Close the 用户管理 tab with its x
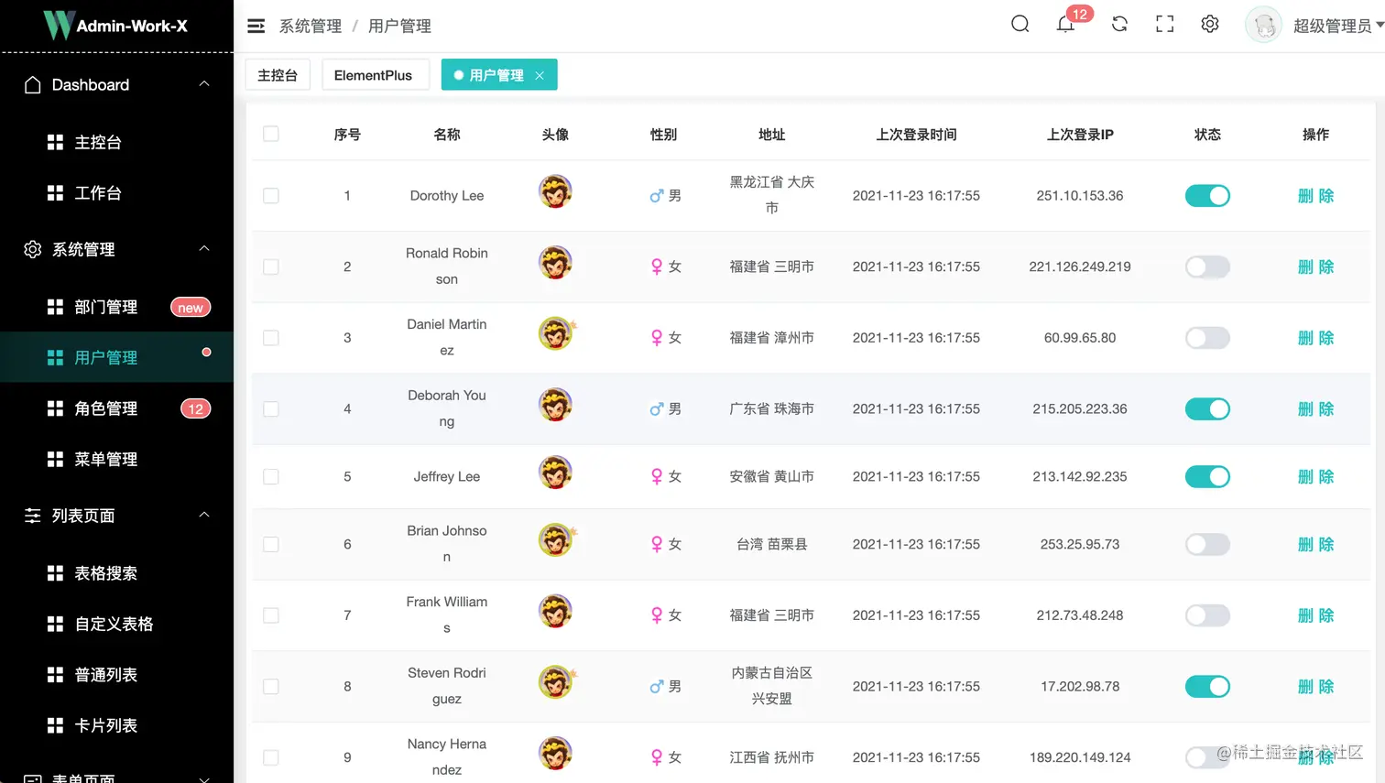This screenshot has width=1385, height=783. click(x=539, y=74)
